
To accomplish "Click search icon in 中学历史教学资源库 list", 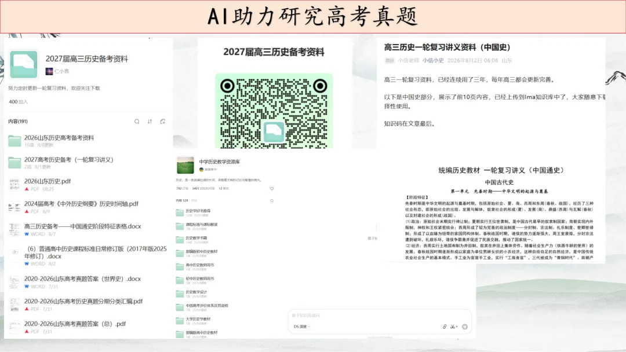I will coord(272,200).
